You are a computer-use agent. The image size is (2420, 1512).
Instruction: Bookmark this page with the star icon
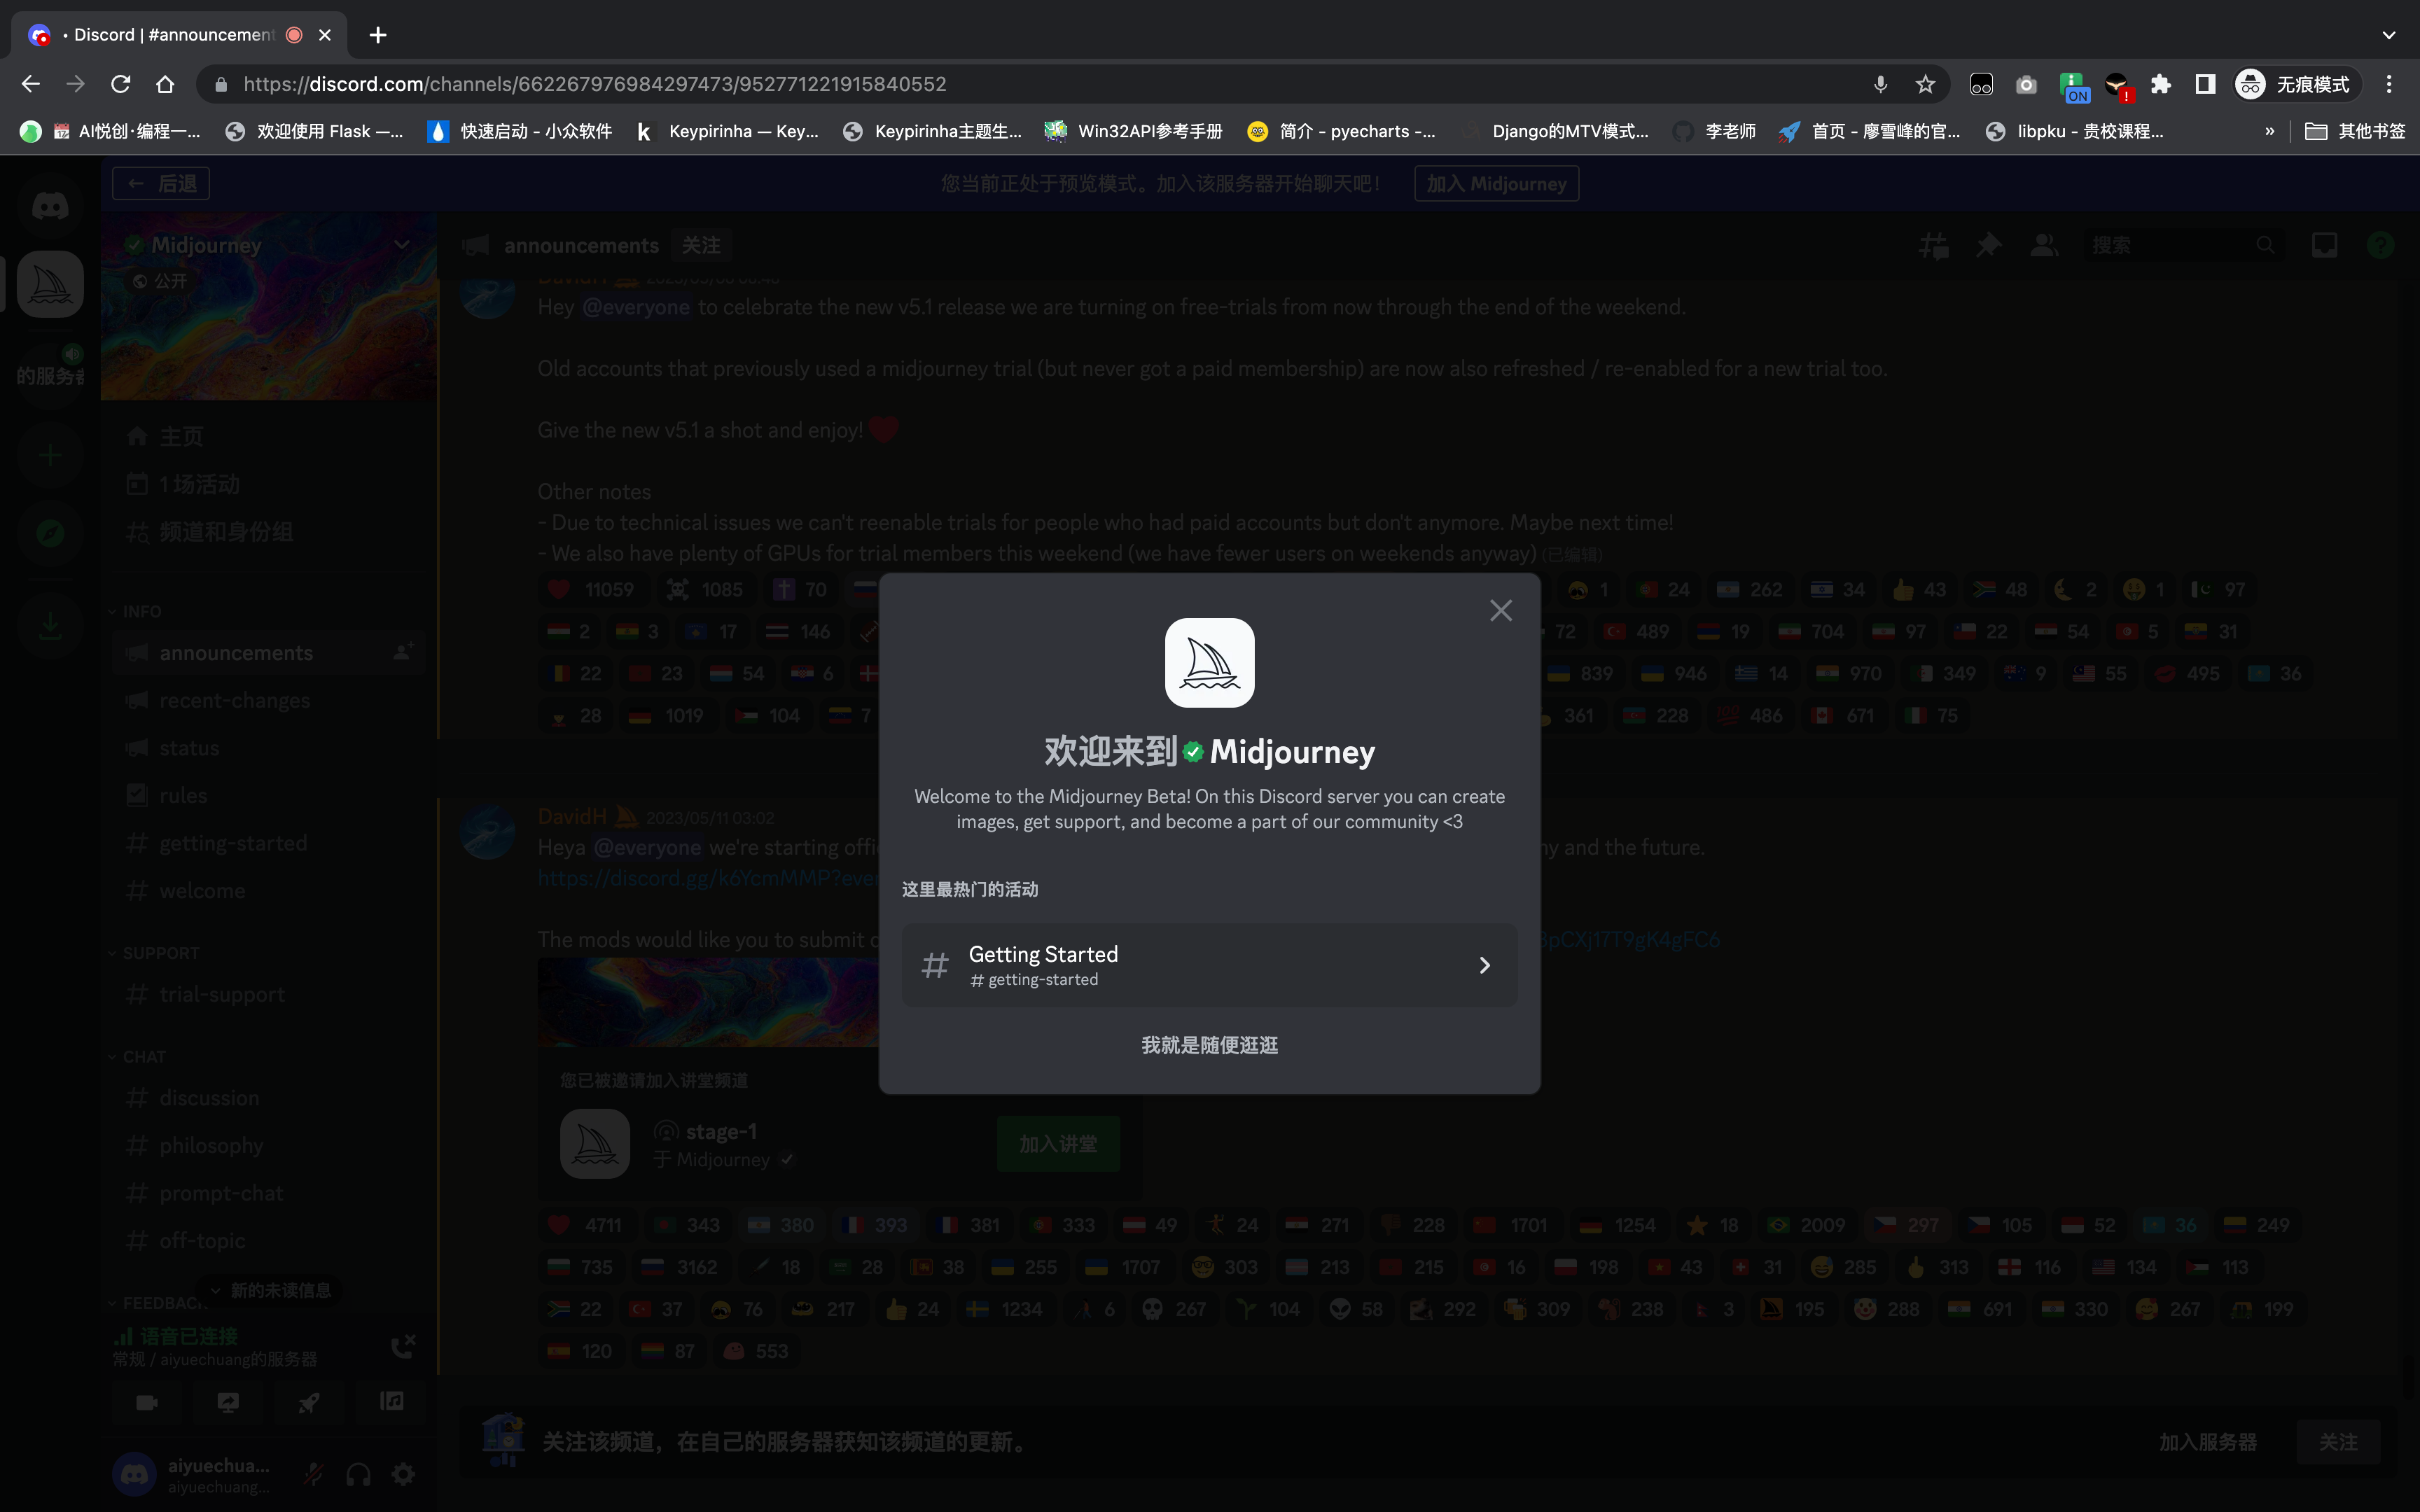click(1925, 84)
